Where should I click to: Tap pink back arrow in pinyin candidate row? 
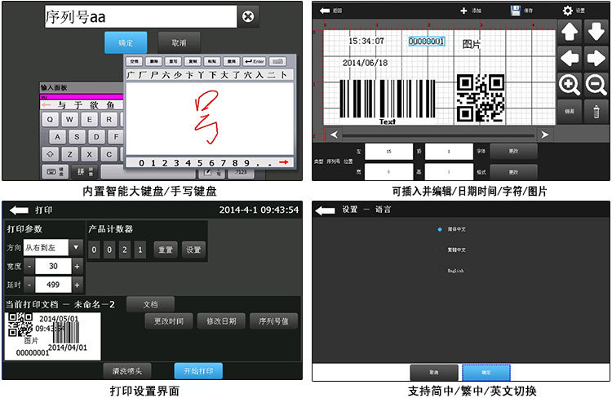[46, 105]
